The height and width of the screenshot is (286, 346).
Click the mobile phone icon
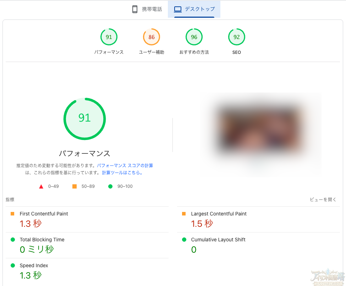[x=135, y=9]
